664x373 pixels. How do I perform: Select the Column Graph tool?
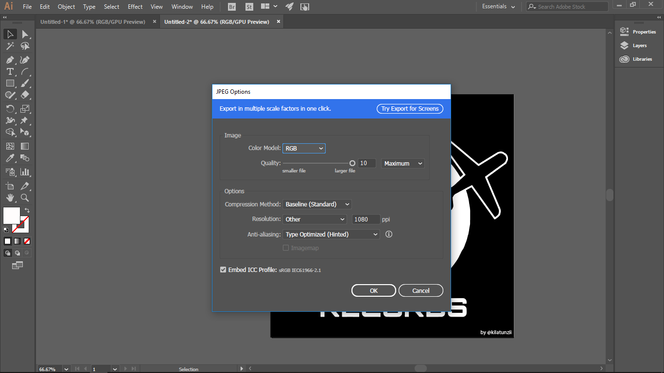click(25, 171)
